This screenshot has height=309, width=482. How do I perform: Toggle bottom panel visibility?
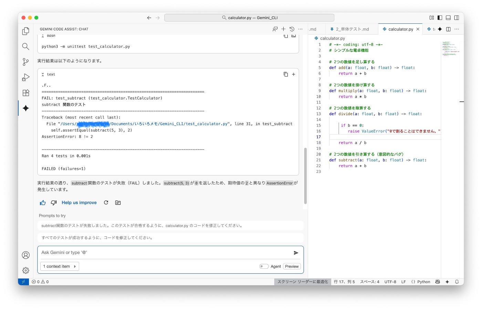[x=448, y=18]
